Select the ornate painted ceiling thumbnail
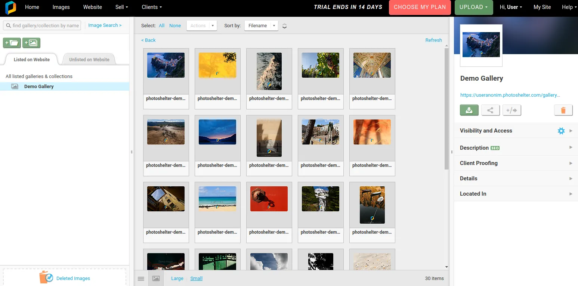Viewport: 578px width, 286px height. [372, 65]
